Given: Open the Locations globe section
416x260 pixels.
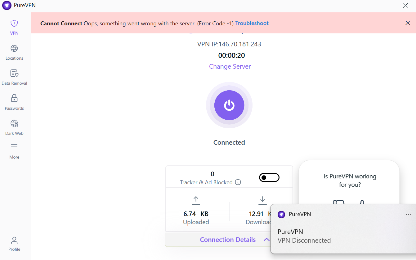Looking at the screenshot, I should (14, 52).
